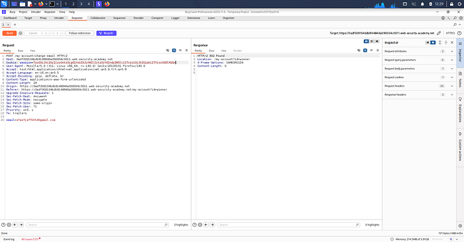This screenshot has height=242, width=464.
Task: Open Inspector side tab
Action: (x=460, y=52)
